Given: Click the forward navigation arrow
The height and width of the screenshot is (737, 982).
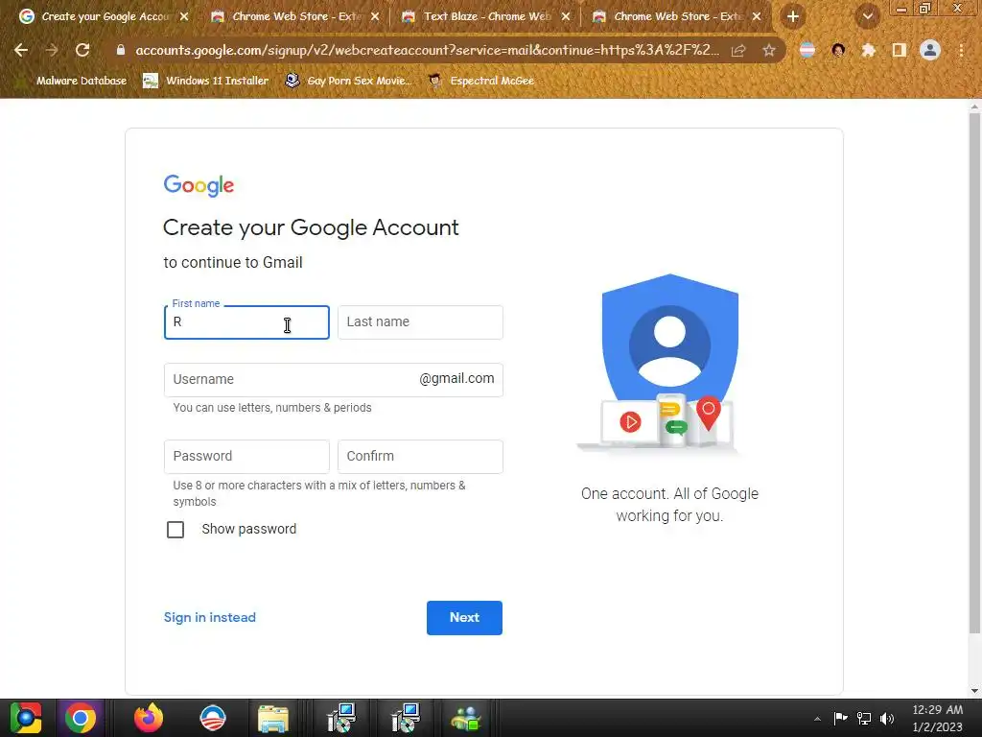Looking at the screenshot, I should (x=52, y=50).
